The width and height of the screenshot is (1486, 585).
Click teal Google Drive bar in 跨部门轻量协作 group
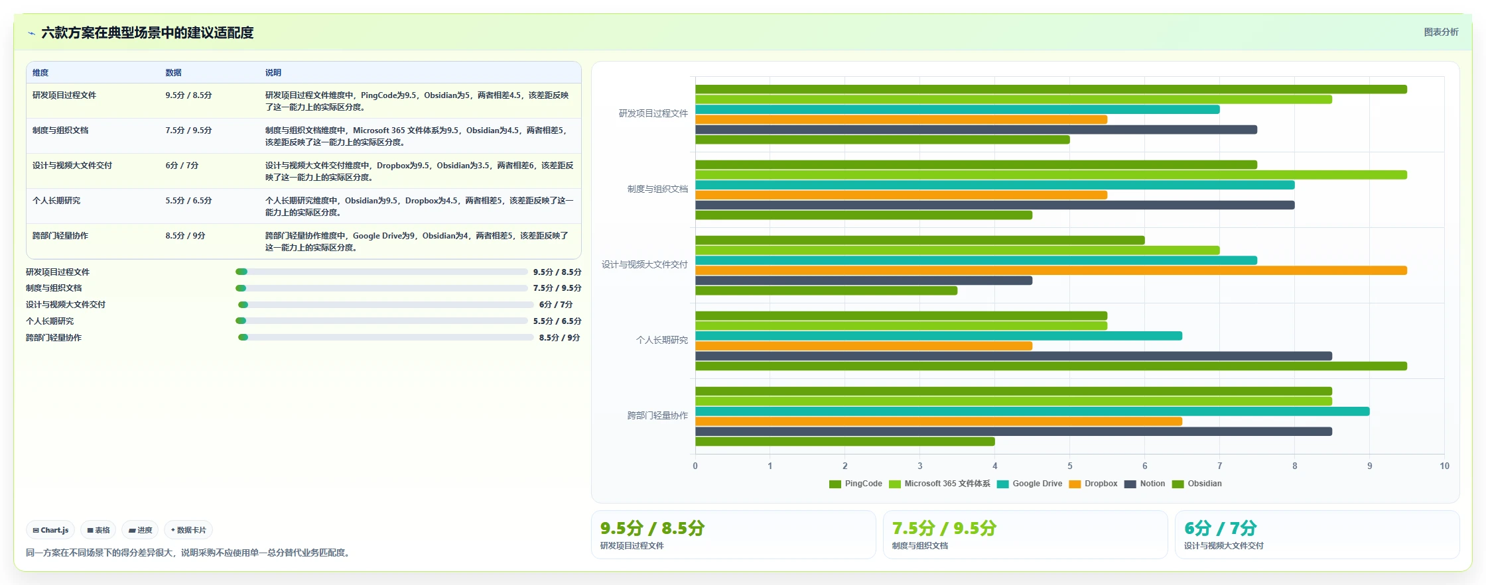click(1032, 411)
